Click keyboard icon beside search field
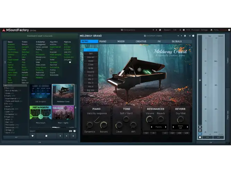231x173 pixels. pyautogui.click(x=70, y=131)
